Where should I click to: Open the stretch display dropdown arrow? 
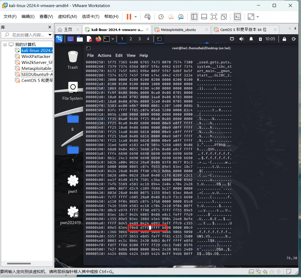258,17
